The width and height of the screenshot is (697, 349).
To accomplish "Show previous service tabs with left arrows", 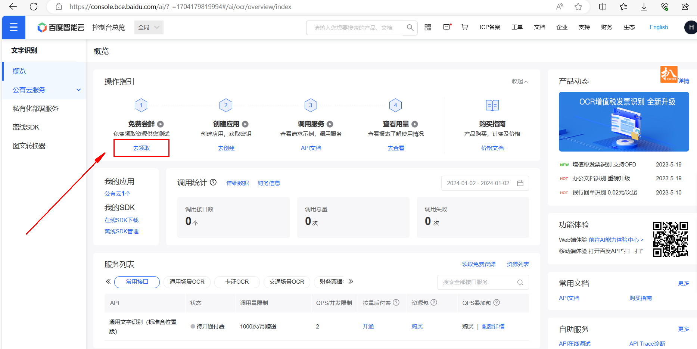I will 108,282.
